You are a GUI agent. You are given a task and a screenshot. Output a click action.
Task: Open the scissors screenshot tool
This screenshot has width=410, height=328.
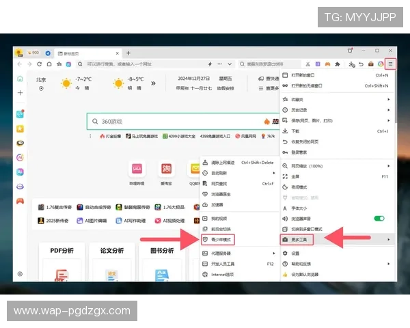pos(307,64)
